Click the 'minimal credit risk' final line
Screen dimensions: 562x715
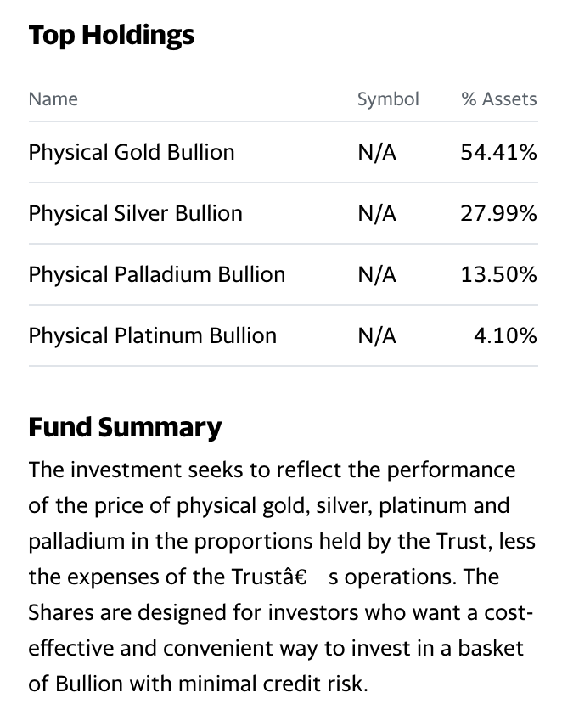[x=198, y=684]
